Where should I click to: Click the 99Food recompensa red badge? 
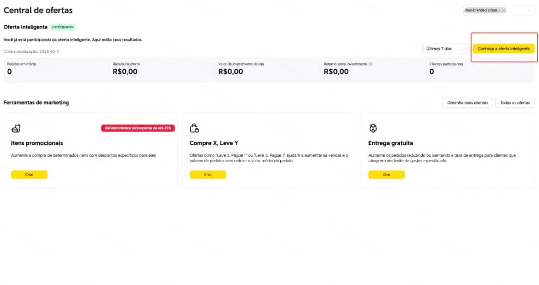138,128
